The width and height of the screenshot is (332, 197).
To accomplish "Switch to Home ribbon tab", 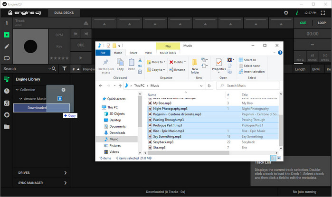I will 118,53.
